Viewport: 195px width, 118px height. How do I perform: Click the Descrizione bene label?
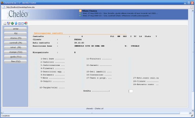(42, 46)
